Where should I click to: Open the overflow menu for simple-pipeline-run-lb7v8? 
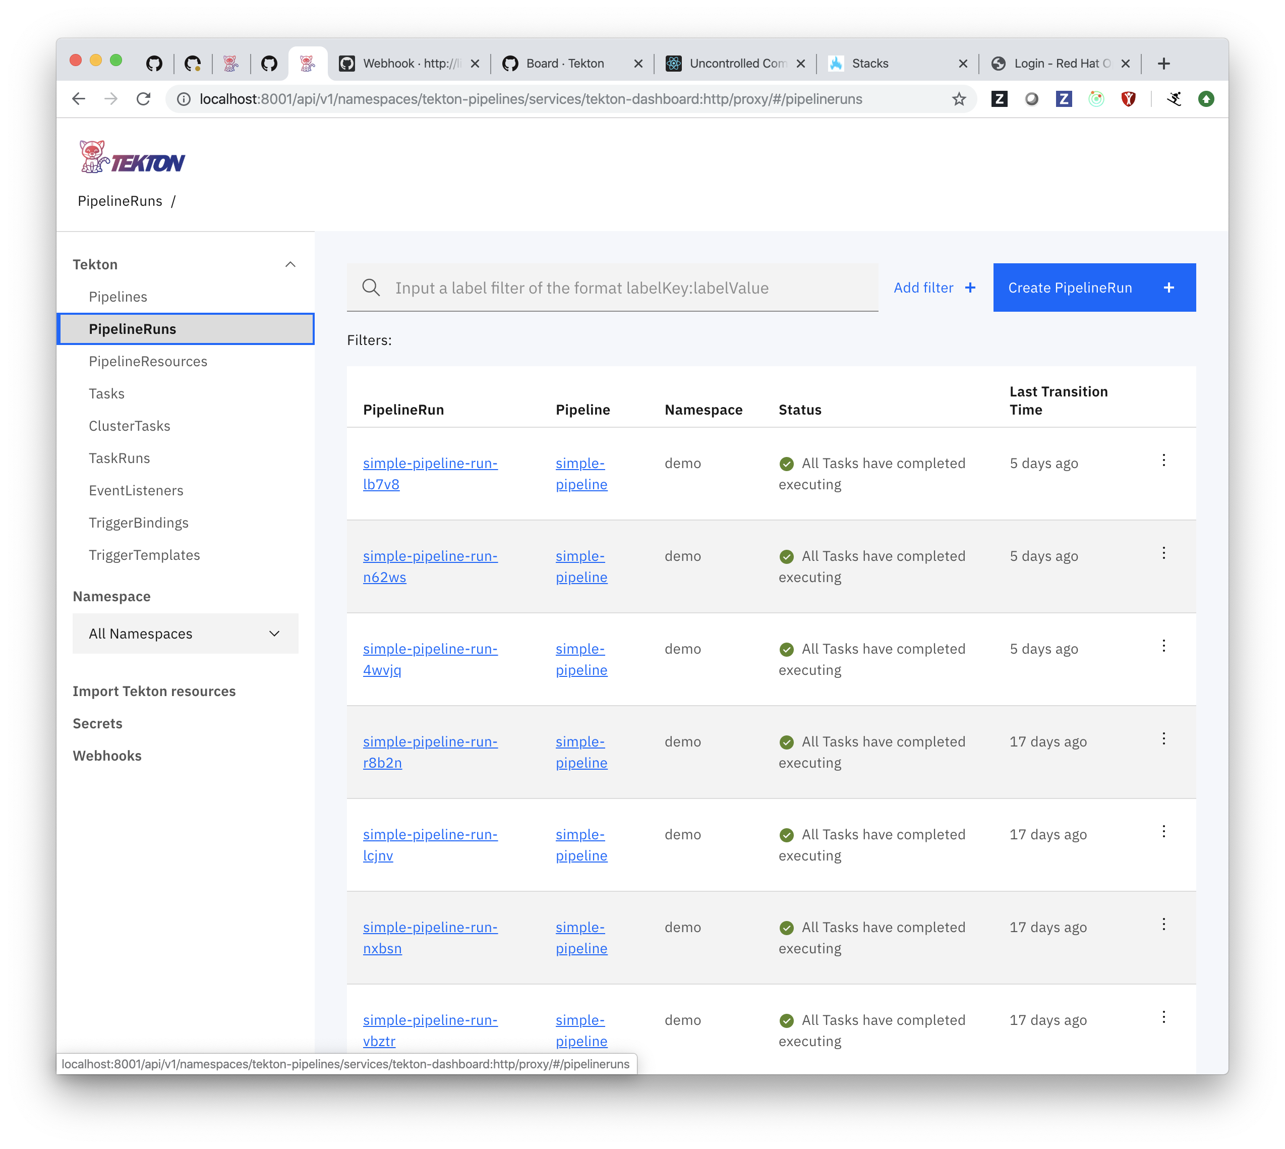[1163, 460]
